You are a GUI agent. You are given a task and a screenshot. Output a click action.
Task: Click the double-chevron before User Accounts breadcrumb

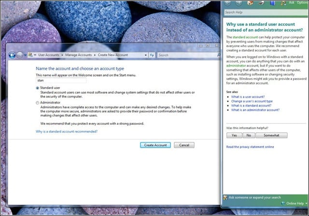35,55
